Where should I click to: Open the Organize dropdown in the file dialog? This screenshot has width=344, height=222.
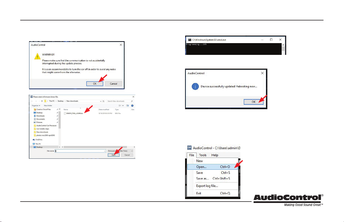pyautogui.click(x=36, y=106)
